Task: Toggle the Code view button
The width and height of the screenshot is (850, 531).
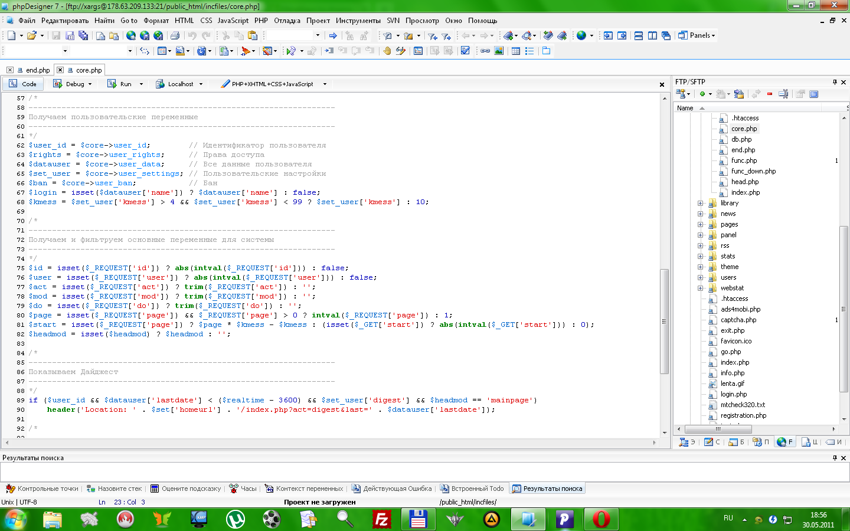Action: (x=23, y=84)
